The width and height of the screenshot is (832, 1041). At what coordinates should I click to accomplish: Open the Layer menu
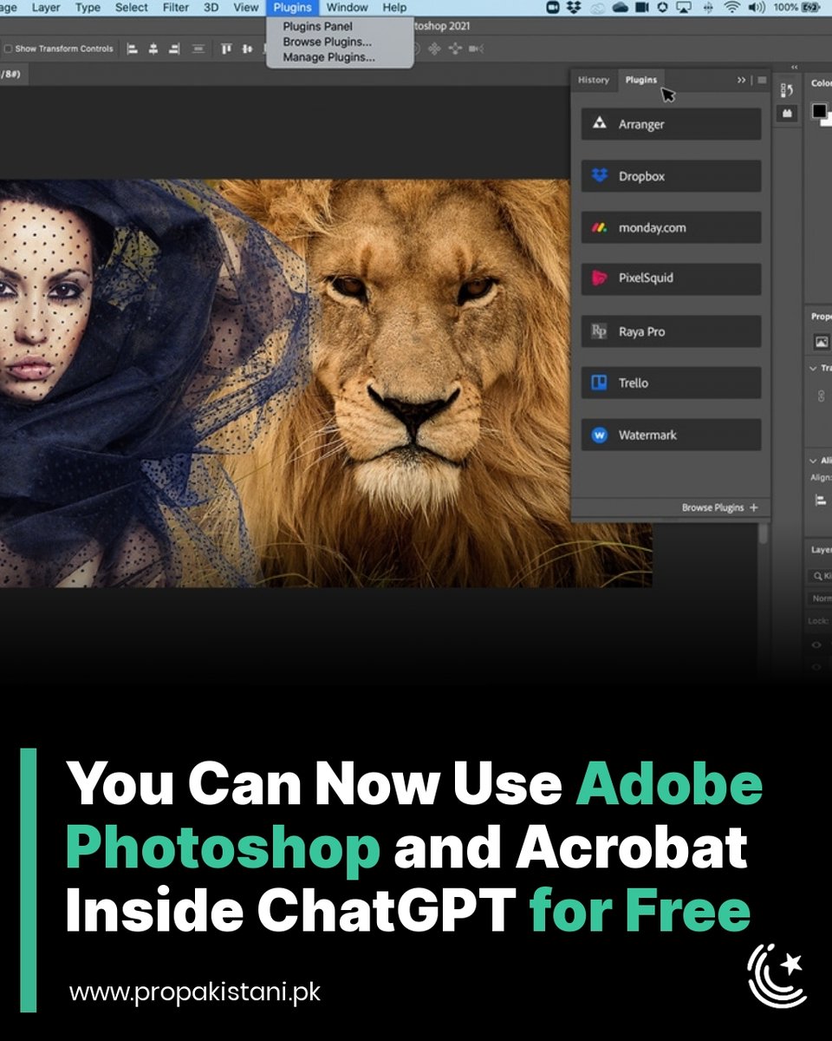pos(46,7)
